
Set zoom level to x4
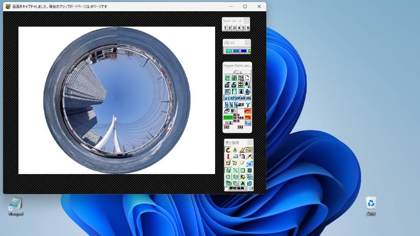238,98
